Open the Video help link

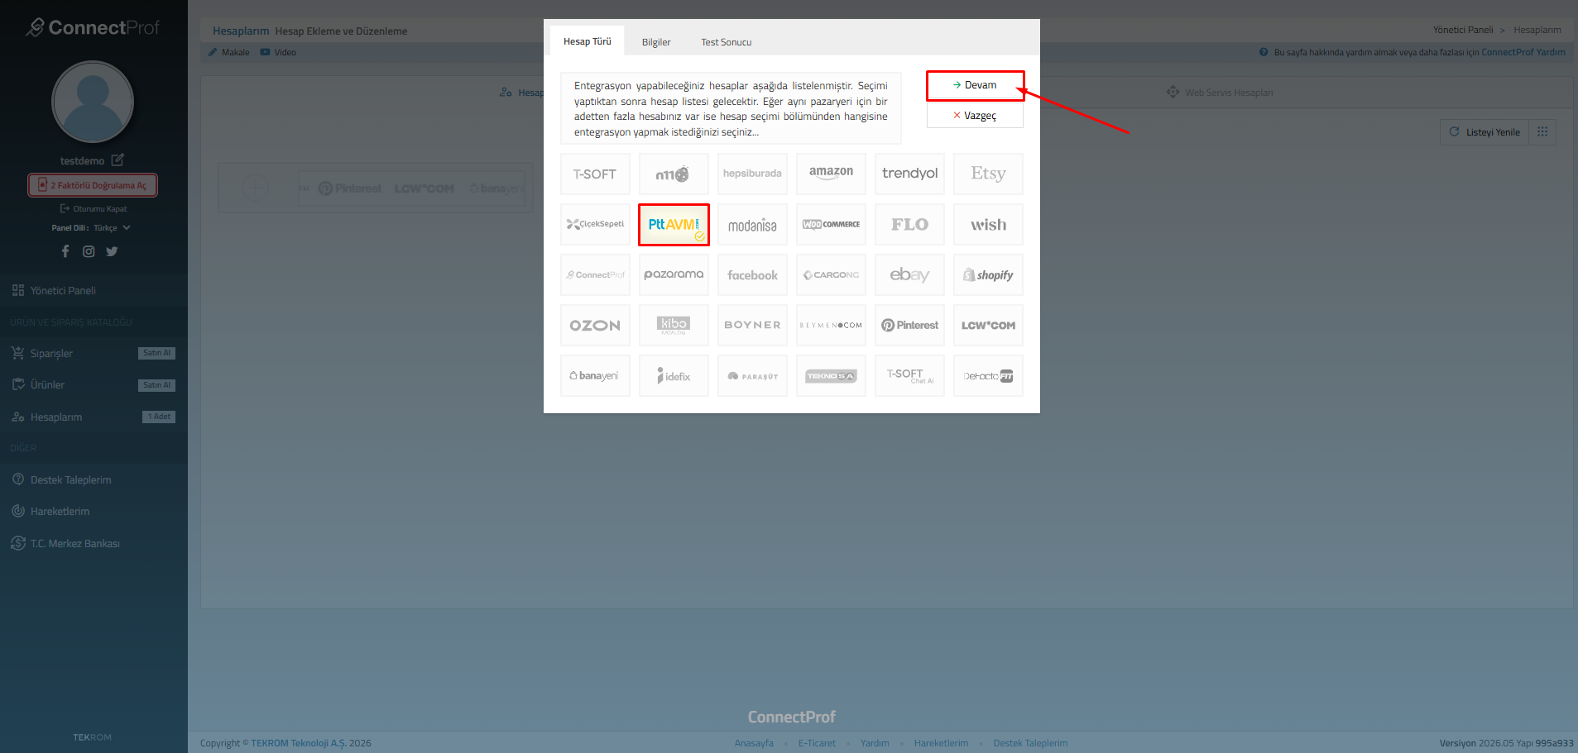(x=279, y=52)
